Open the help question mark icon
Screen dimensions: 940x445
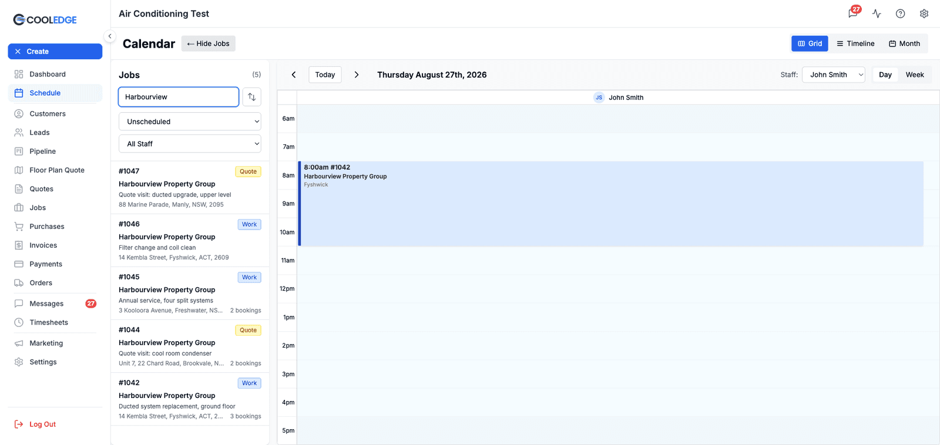pos(900,14)
